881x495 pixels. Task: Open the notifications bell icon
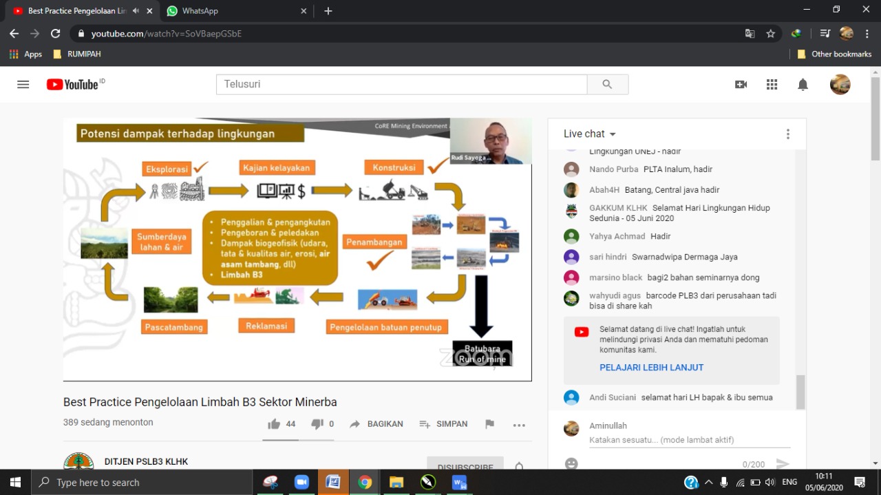pos(803,85)
